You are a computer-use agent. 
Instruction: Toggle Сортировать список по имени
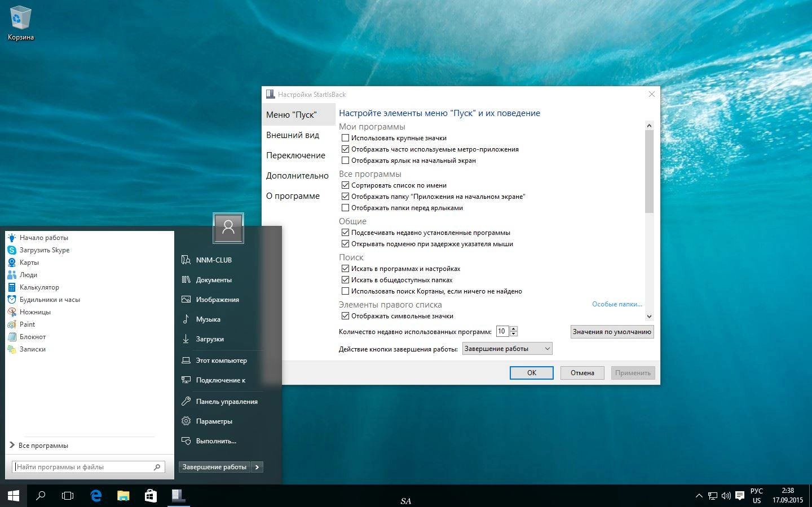pyautogui.click(x=346, y=185)
